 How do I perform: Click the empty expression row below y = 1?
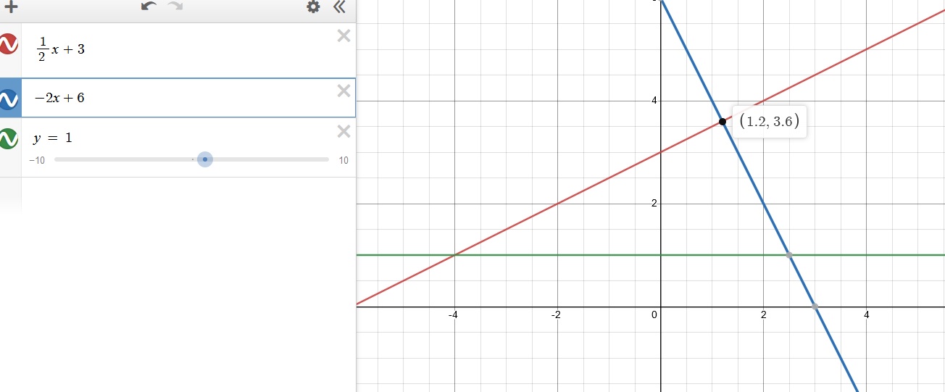coord(181,196)
